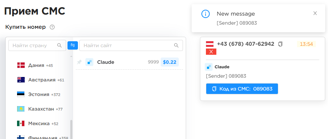
Task: Click the swap country/site button
Action: (x=73, y=45)
